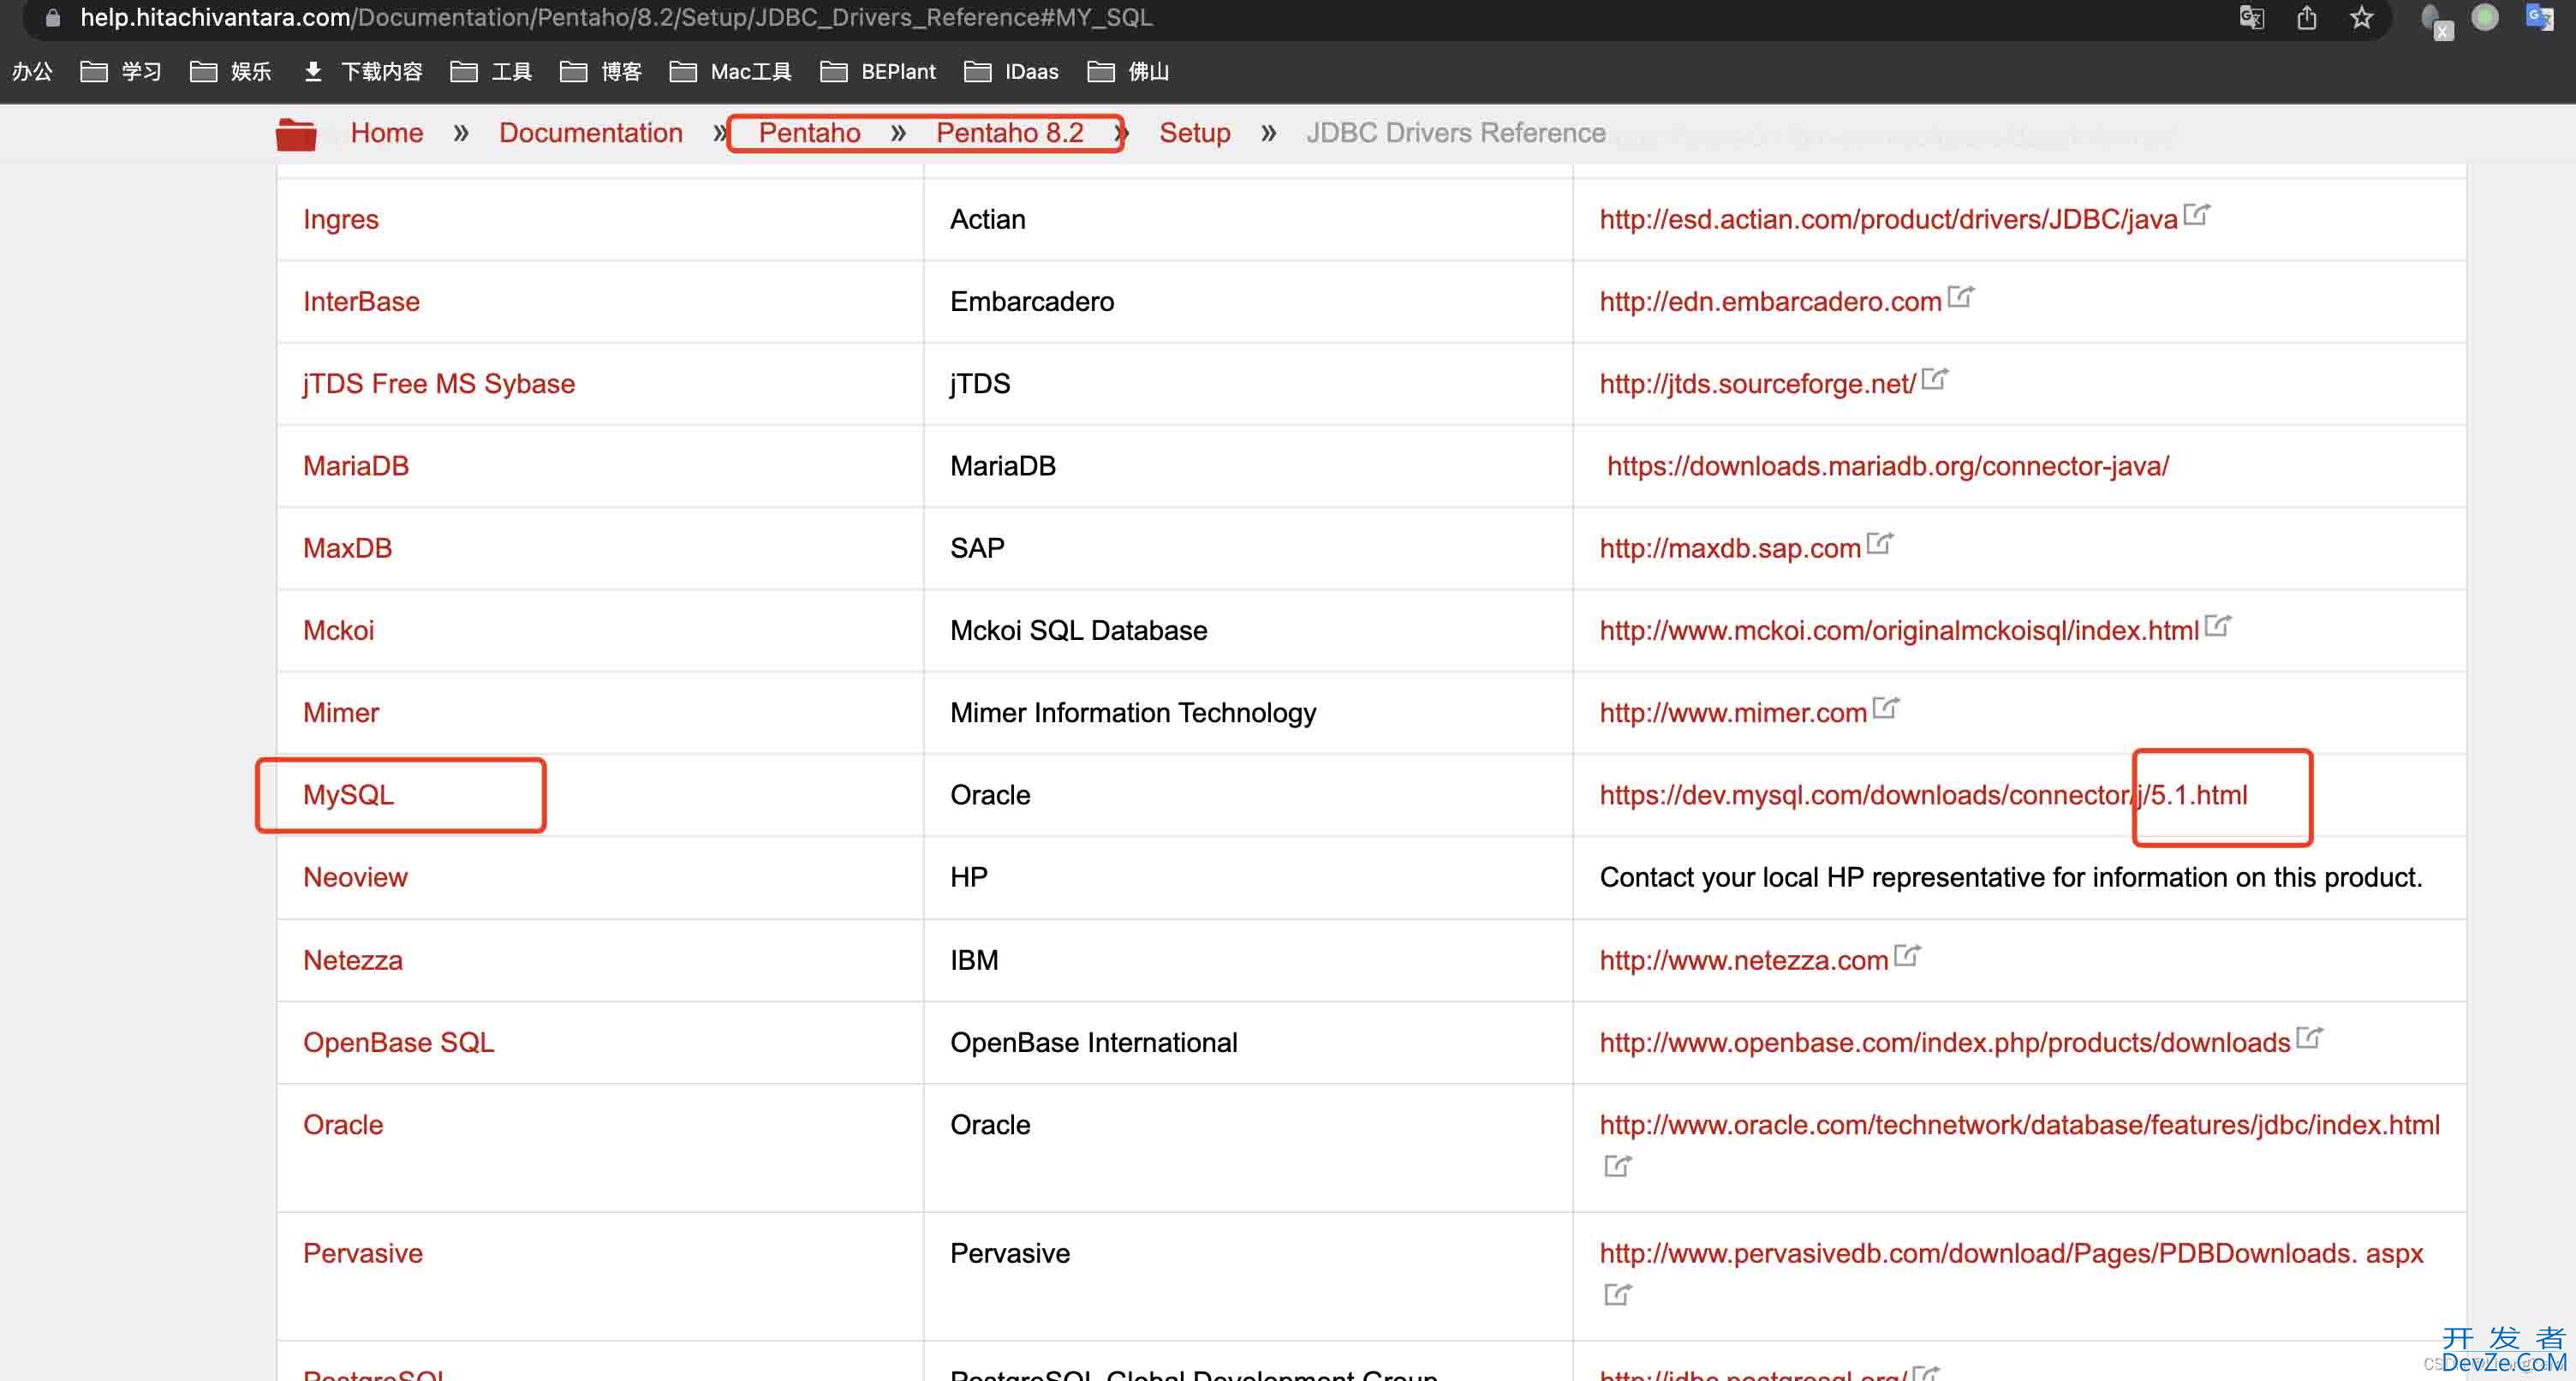Open the pervasivedb.com PDBDownloads URL
2576x1381 pixels.
(x=2011, y=1254)
